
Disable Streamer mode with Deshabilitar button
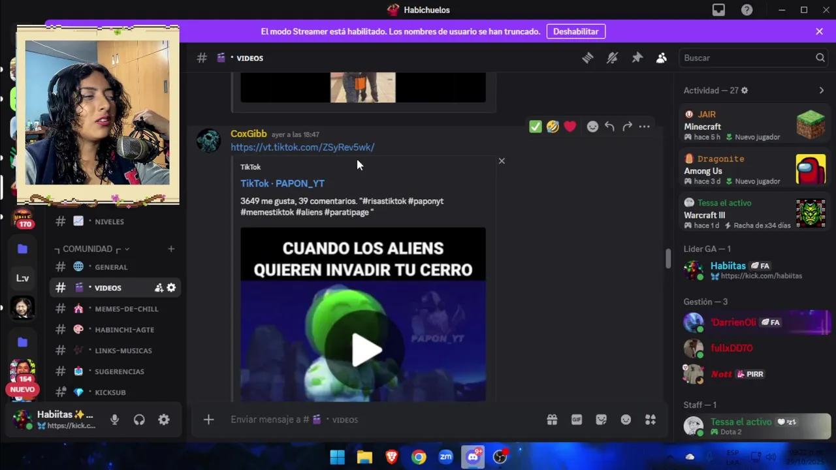576,31
